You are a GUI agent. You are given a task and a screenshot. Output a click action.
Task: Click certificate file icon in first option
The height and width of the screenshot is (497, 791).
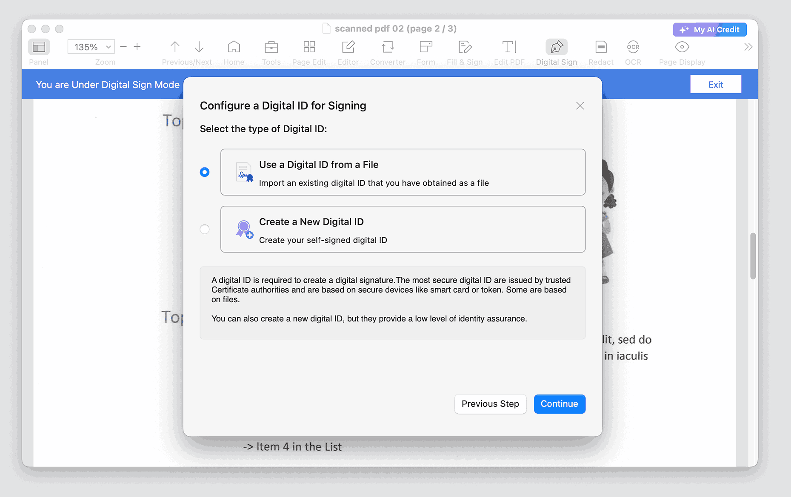[244, 173]
